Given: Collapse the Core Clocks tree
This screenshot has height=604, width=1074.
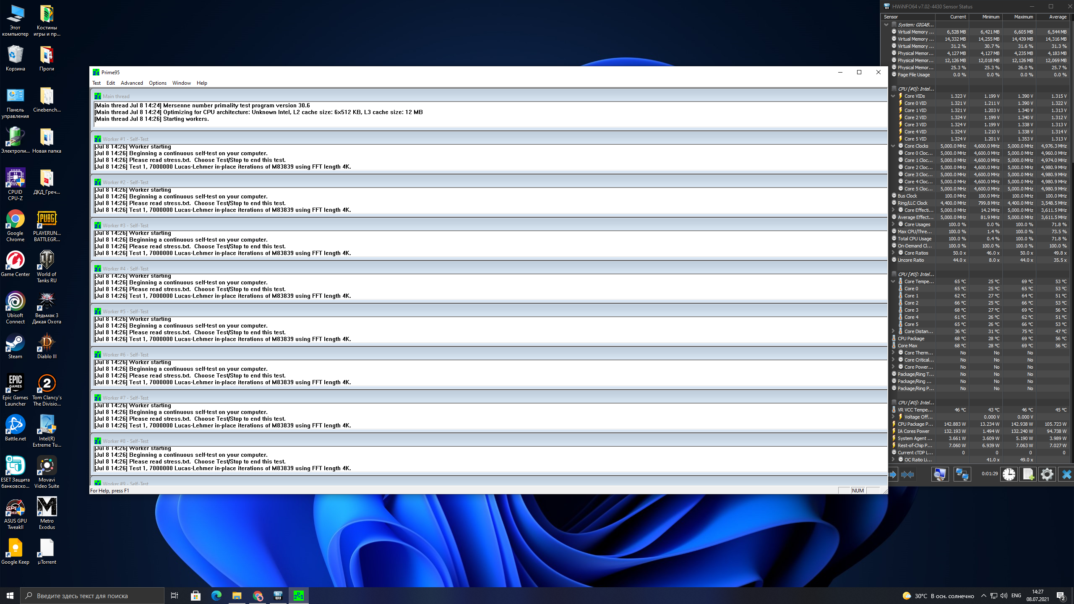Looking at the screenshot, I should coord(893,146).
